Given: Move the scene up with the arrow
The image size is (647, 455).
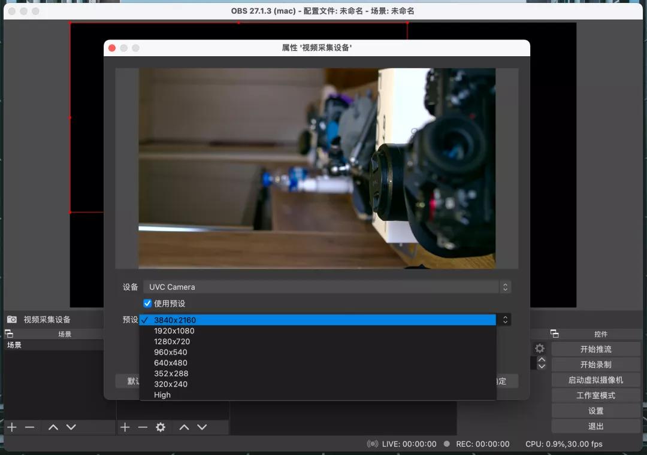Looking at the screenshot, I should [x=53, y=427].
